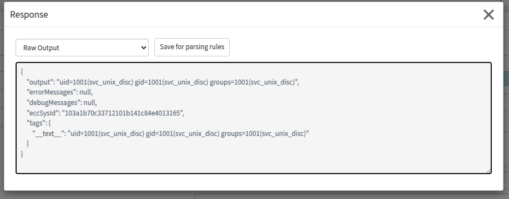
Task: Click the "tags": { line
Action: click(39, 123)
